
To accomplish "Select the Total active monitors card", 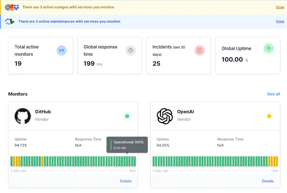I will tap(41, 55).
